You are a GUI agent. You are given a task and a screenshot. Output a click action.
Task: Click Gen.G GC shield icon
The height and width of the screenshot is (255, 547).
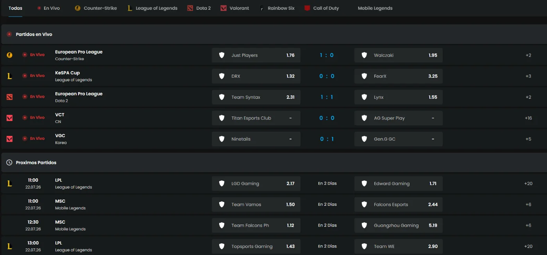click(x=364, y=139)
